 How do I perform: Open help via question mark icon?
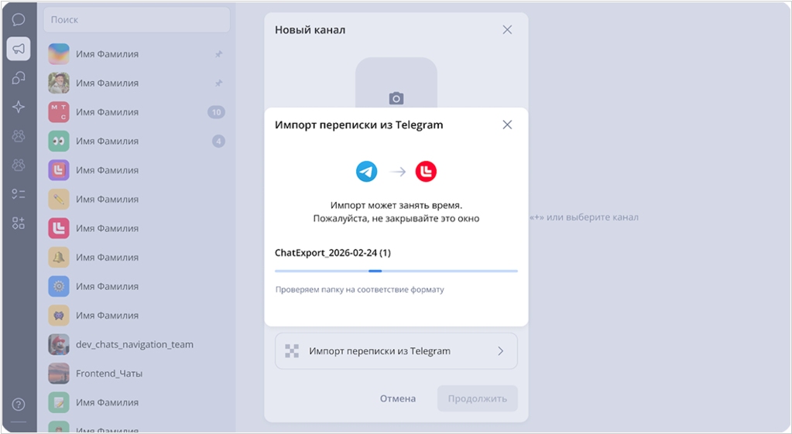(x=19, y=404)
